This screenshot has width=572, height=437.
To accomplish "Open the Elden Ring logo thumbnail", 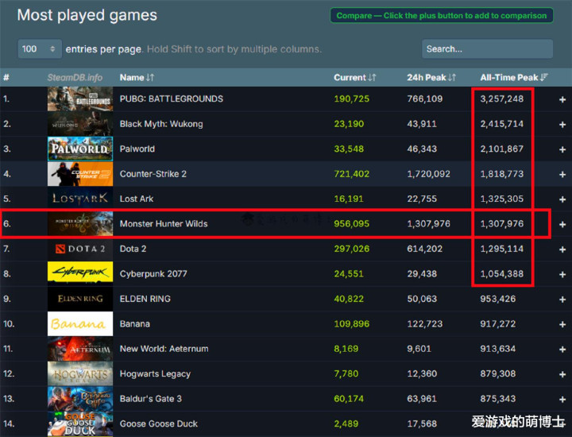I will click(80, 299).
